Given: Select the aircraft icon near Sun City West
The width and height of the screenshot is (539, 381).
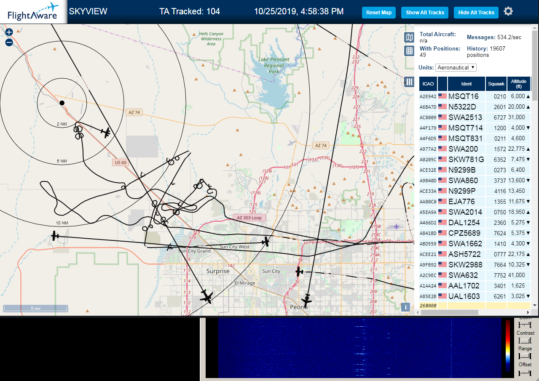Looking at the screenshot, I should (265, 242).
